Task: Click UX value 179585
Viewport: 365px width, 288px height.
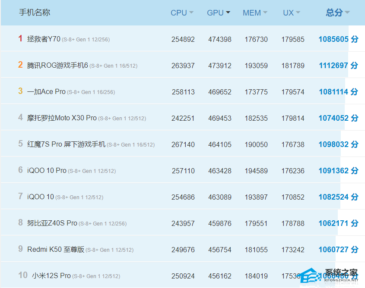Action: point(293,39)
